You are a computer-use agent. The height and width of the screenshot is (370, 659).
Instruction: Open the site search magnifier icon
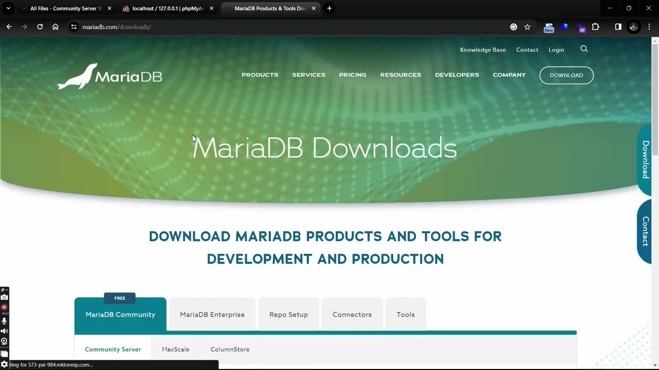(x=584, y=49)
